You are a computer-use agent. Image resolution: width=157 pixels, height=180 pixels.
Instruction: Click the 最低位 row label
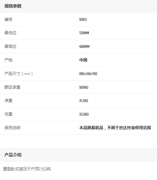point(10,33)
